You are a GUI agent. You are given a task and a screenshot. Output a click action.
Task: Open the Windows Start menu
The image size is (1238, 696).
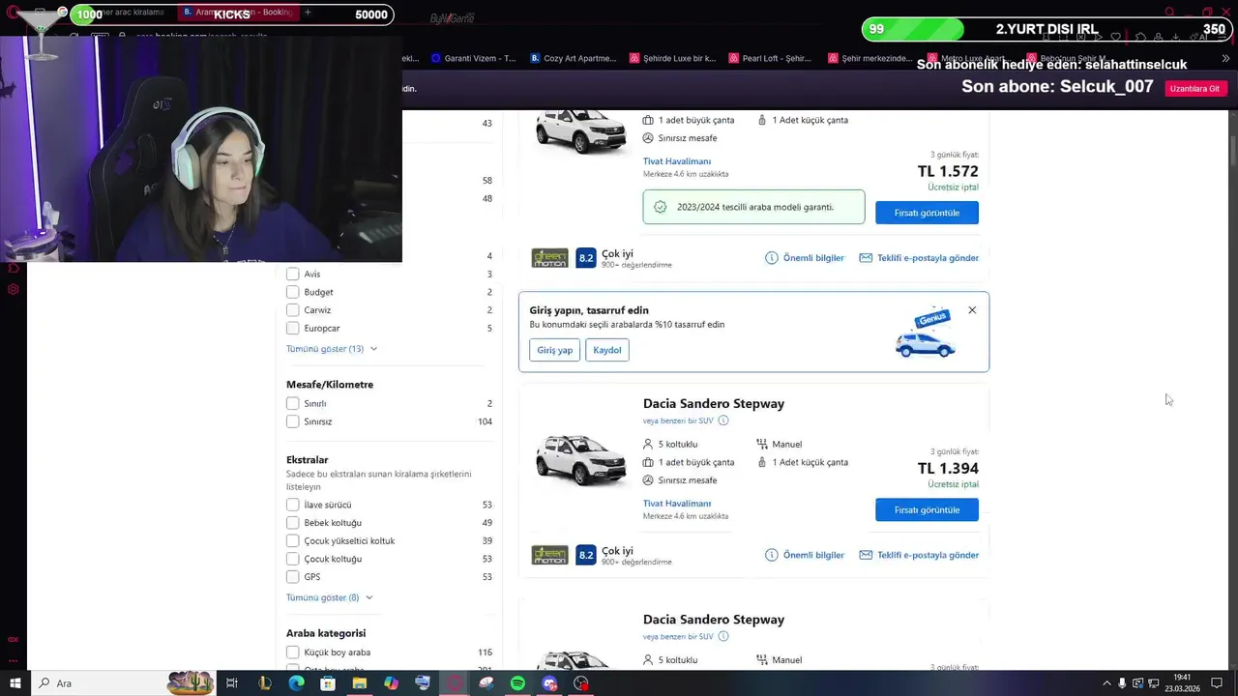pyautogui.click(x=15, y=683)
